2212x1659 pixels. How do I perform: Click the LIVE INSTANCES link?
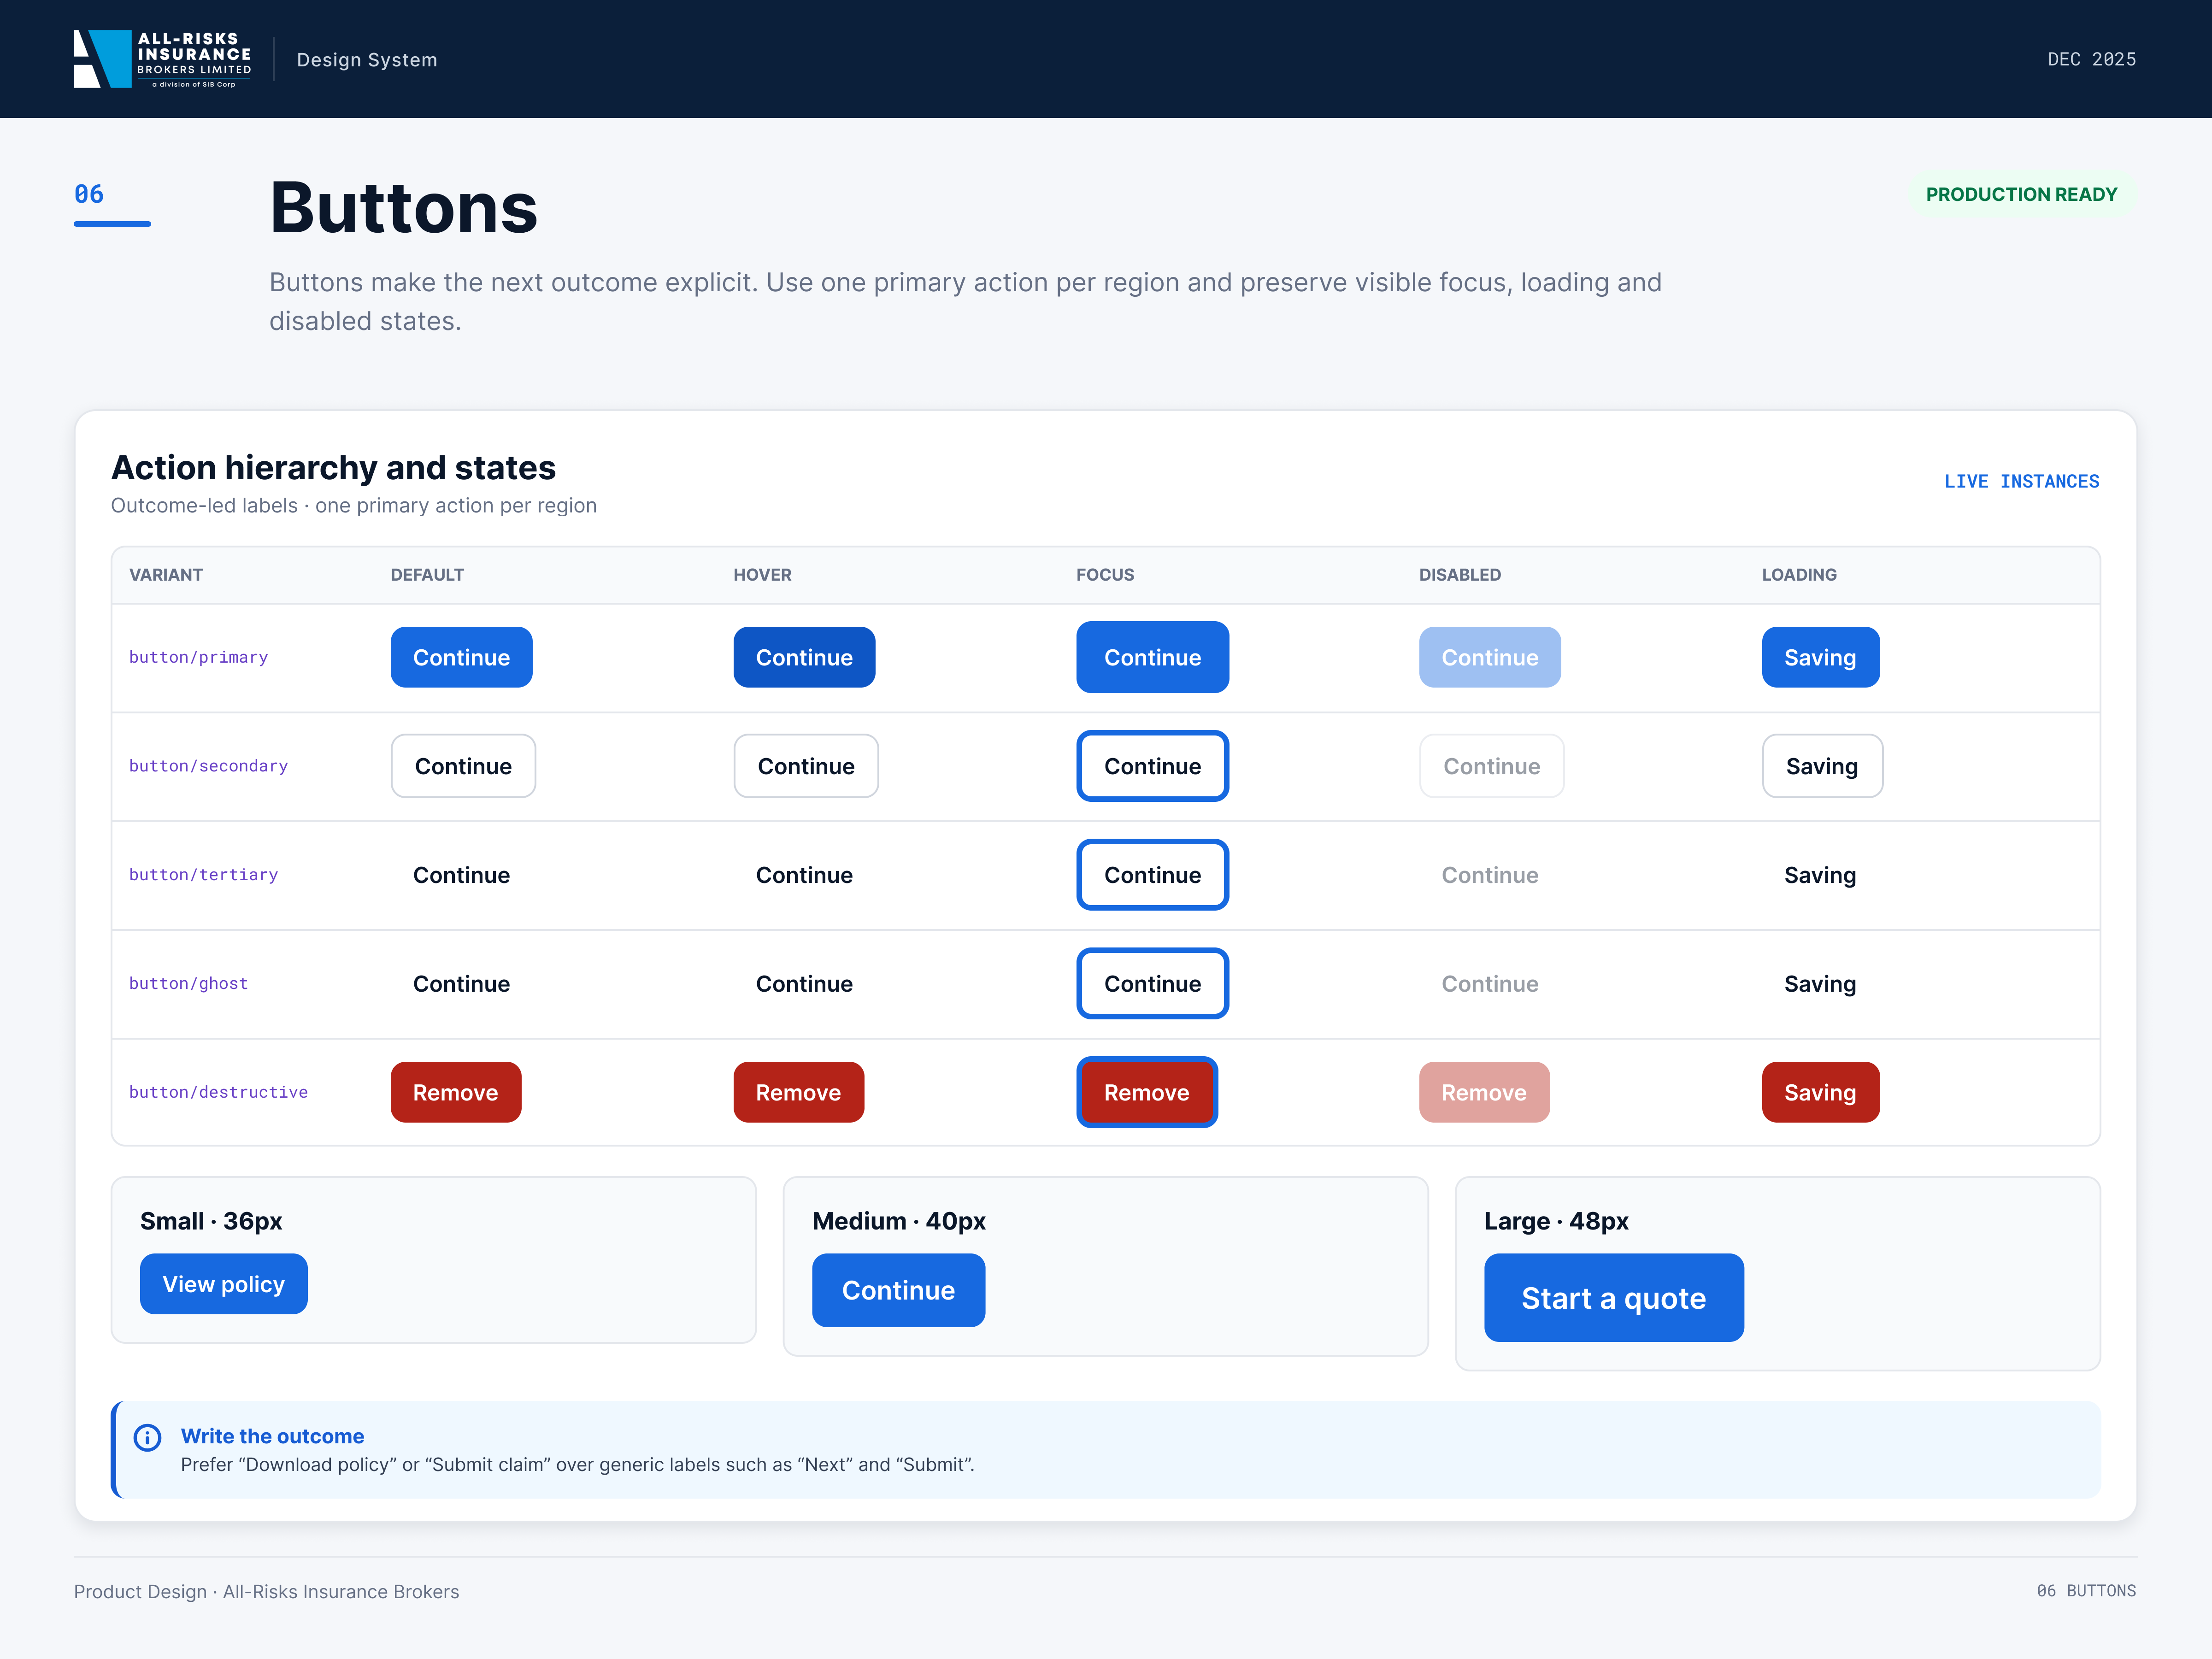click(x=2021, y=481)
